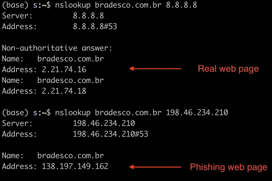Screen dimensions: 272x181
Task: Click the 'Phishing web page' annotation label
Action: pos(228,167)
